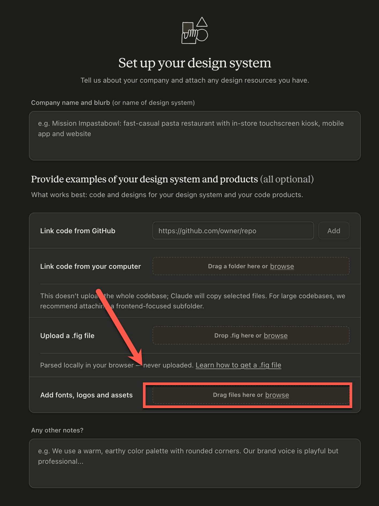This screenshot has width=379, height=506.
Task: Open browse link for linking computer code
Action: tap(282, 266)
